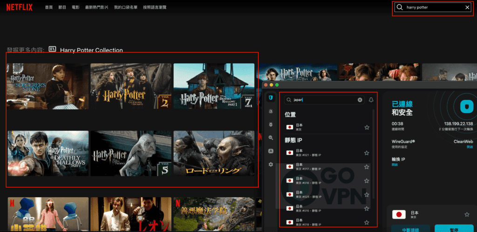Select the VPN shield icon in the sidebar

pos(271,98)
